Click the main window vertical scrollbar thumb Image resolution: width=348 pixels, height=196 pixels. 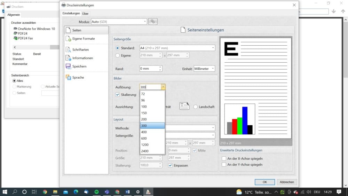tap(346, 50)
